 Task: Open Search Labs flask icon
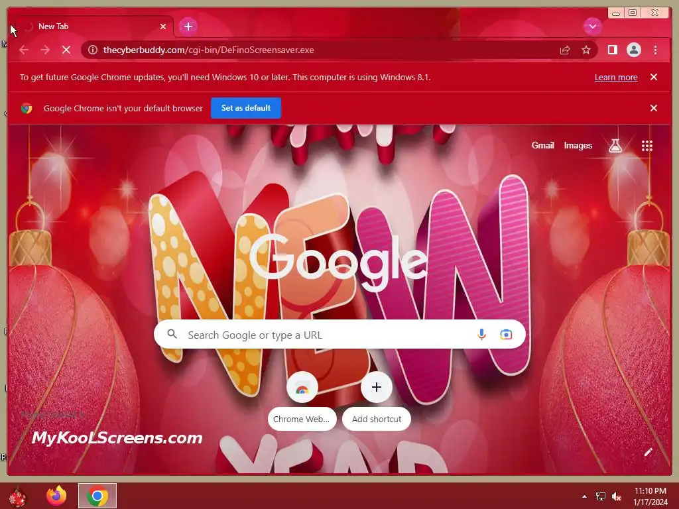(x=615, y=146)
